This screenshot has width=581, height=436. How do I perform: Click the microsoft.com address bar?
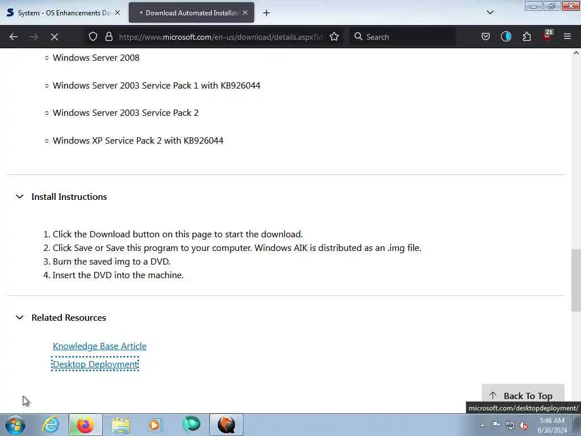tap(221, 37)
